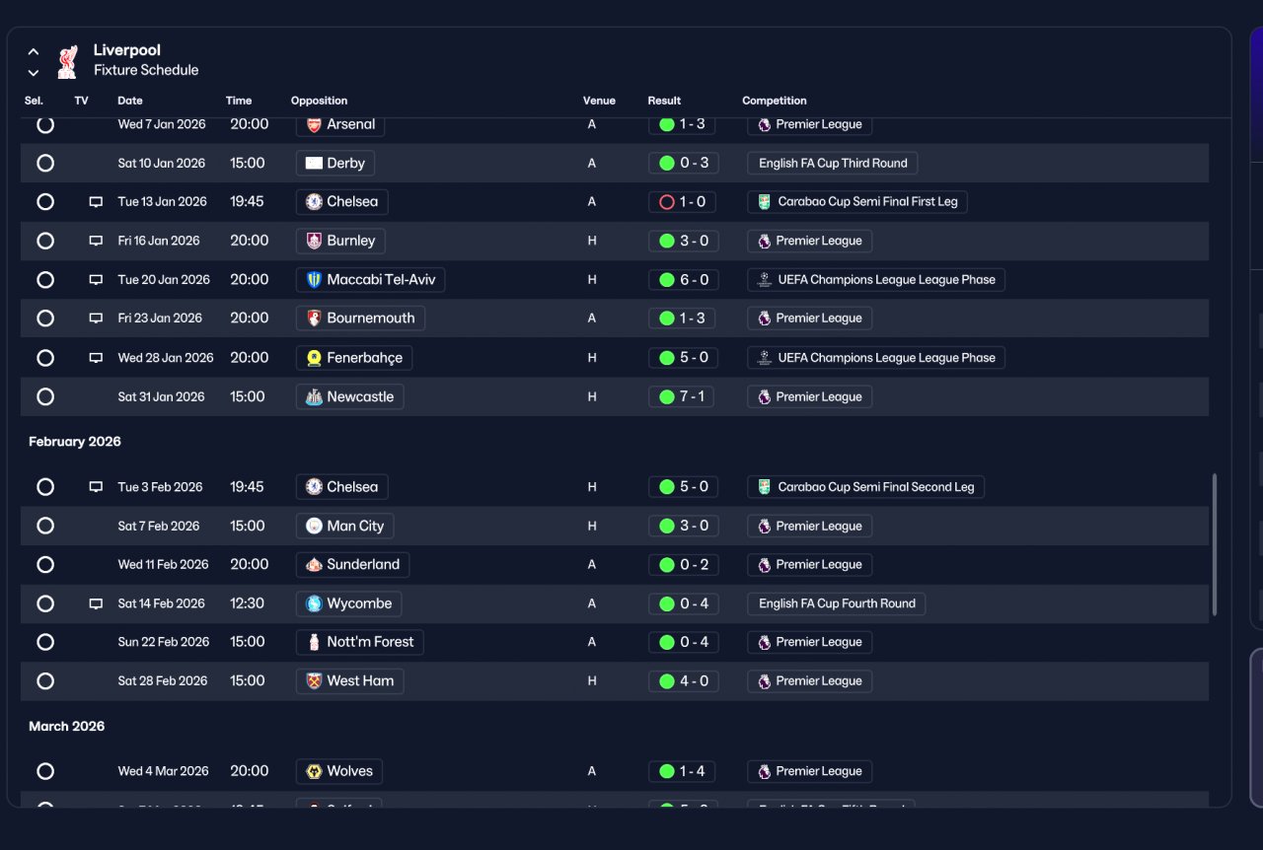
Task: Open the Bournemouth opposition button
Action: [361, 319]
